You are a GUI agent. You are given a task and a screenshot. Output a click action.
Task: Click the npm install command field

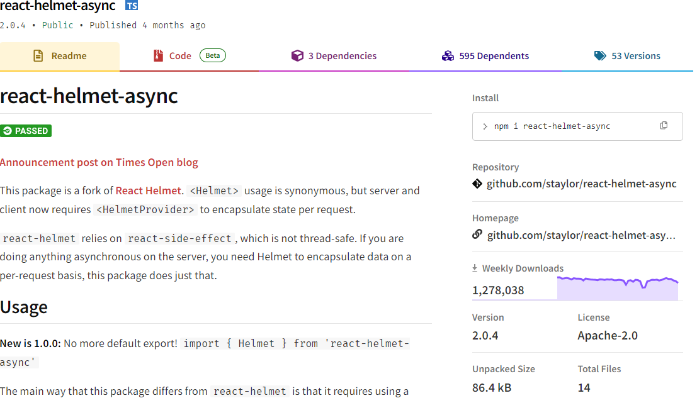(567, 126)
